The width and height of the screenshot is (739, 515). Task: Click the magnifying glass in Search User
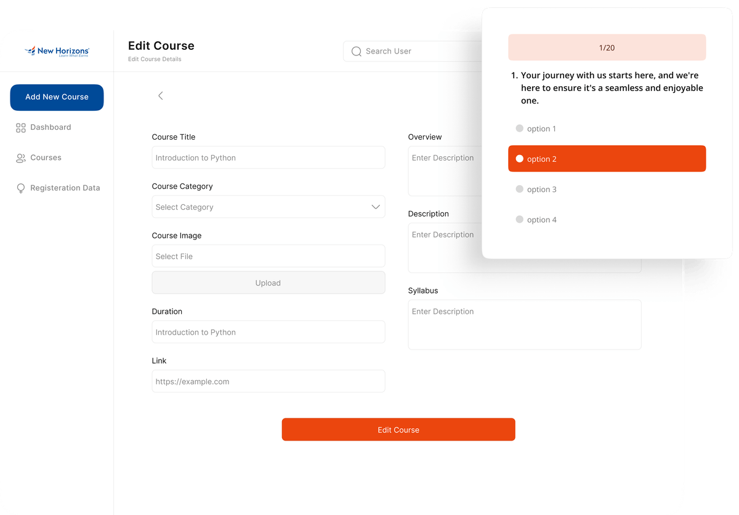tap(356, 51)
